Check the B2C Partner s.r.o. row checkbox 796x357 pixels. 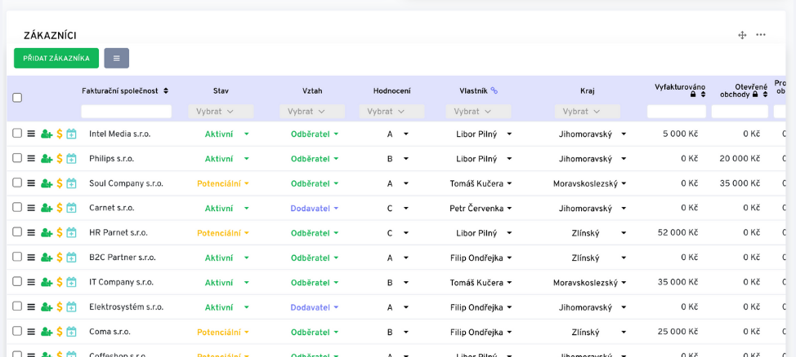[x=17, y=257]
